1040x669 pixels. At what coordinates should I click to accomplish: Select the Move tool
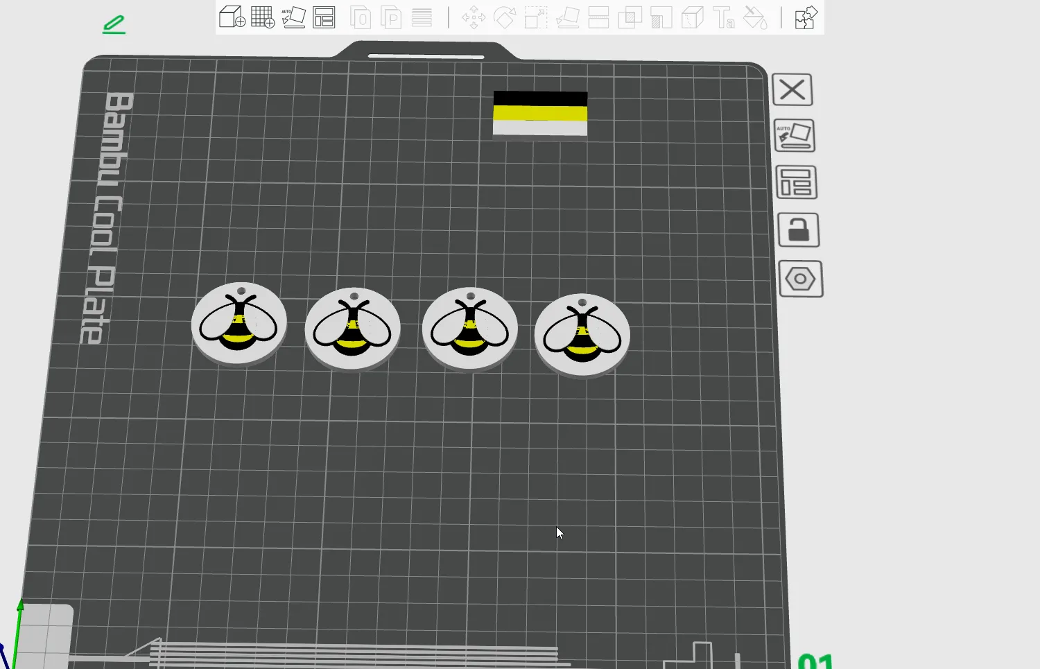click(x=474, y=17)
